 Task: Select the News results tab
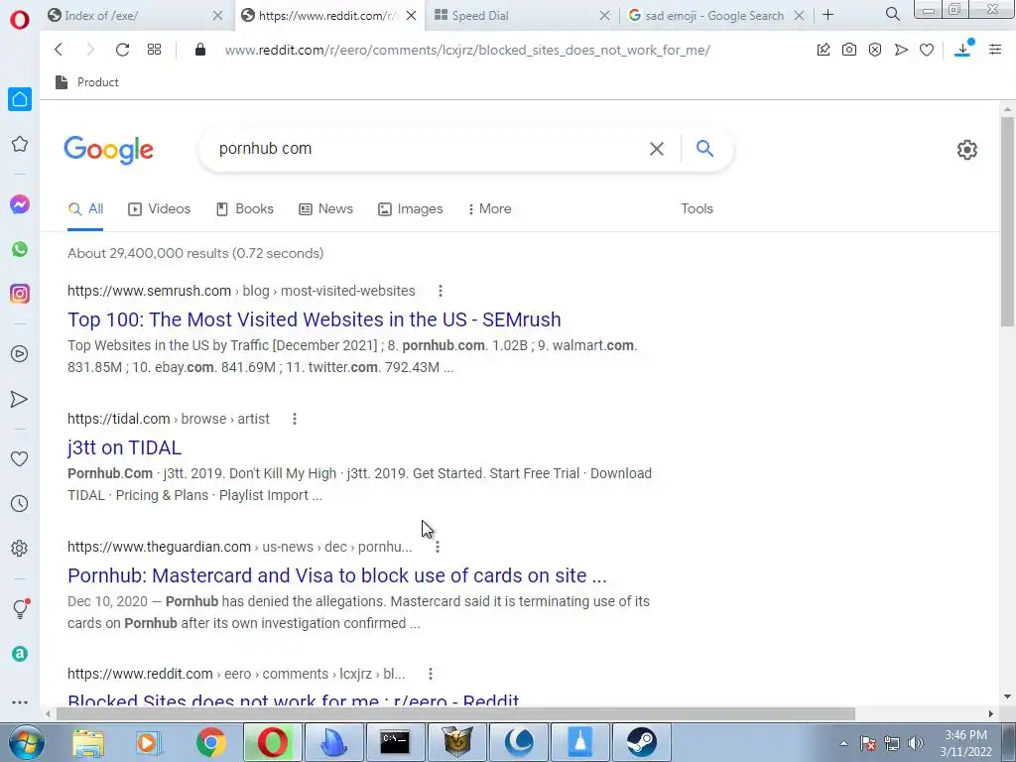coord(325,208)
